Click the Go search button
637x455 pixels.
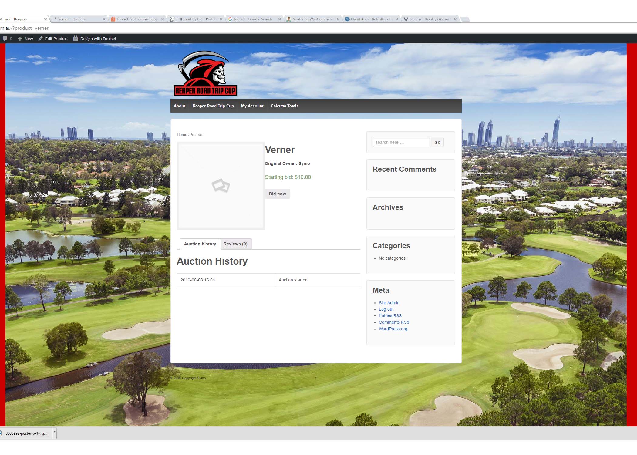click(x=437, y=142)
